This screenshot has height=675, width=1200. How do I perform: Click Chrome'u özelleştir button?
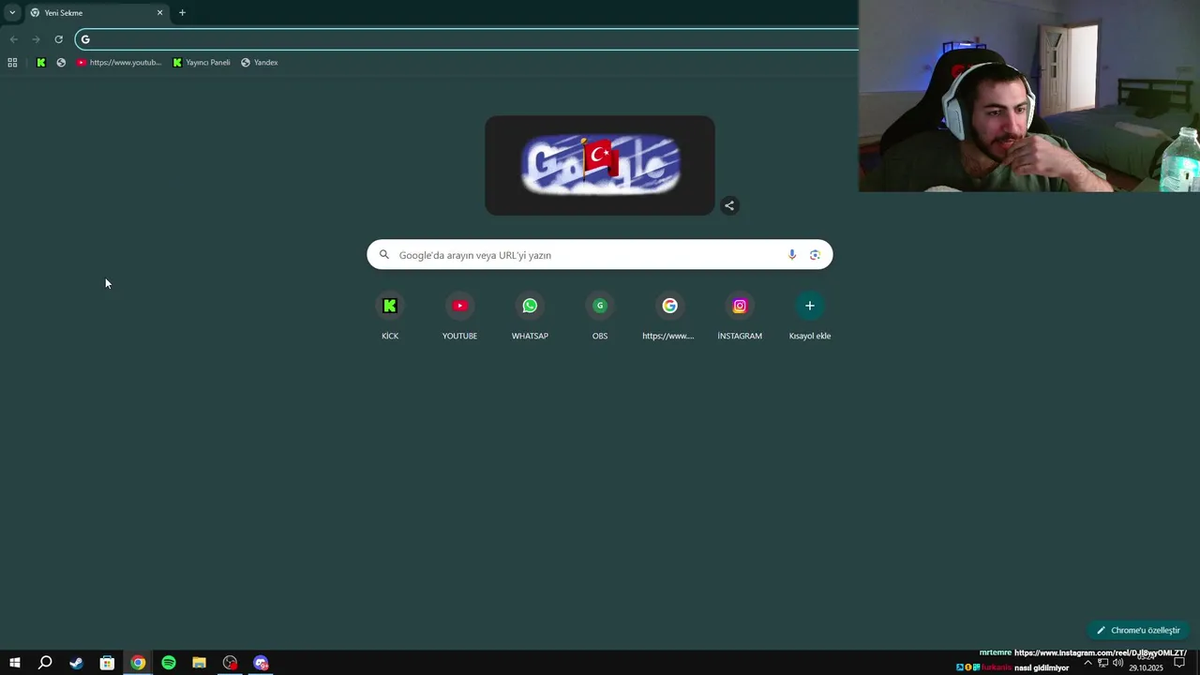coord(1138,630)
